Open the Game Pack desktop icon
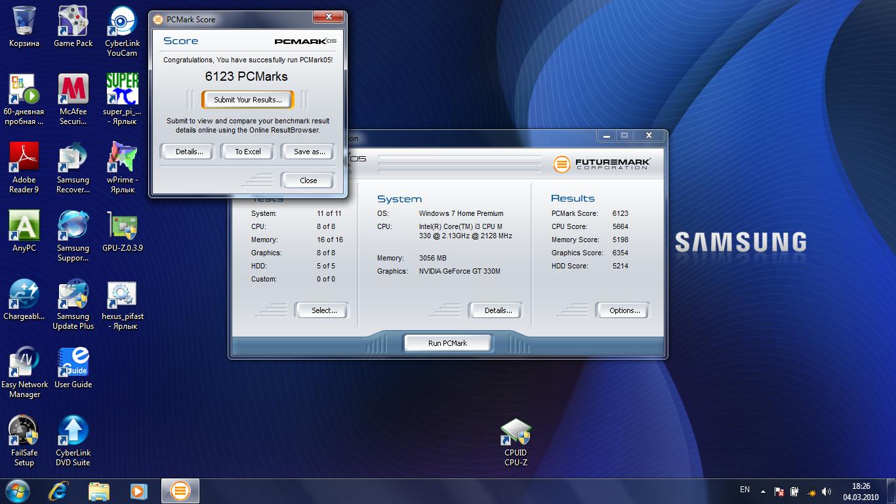The height and width of the screenshot is (504, 896). tap(73, 26)
